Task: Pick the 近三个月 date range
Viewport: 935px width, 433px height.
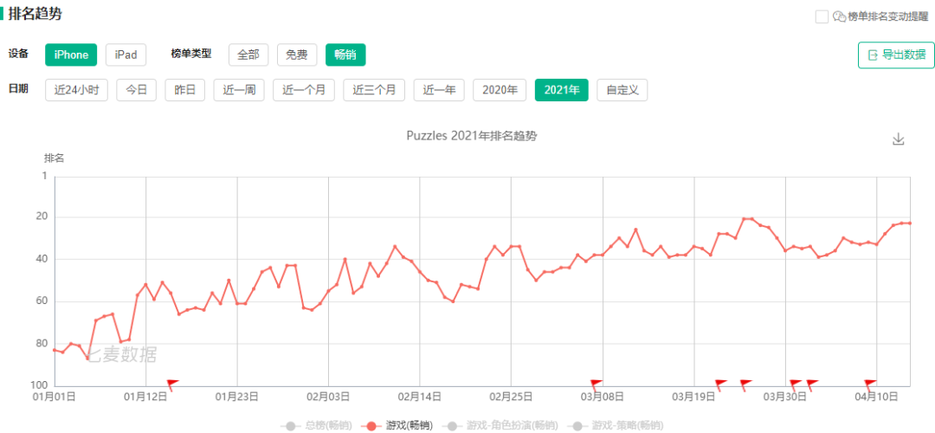Action: pos(374,90)
